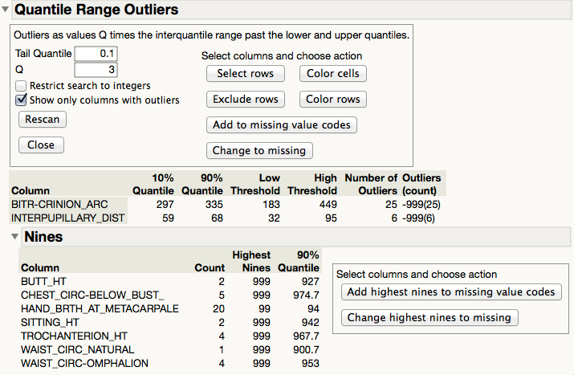Click the Select rows button
The width and height of the screenshot is (574, 375).
[245, 74]
